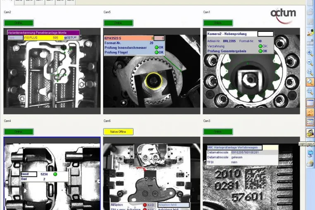Click the camera snapshot icon in sidebar

coord(310,33)
